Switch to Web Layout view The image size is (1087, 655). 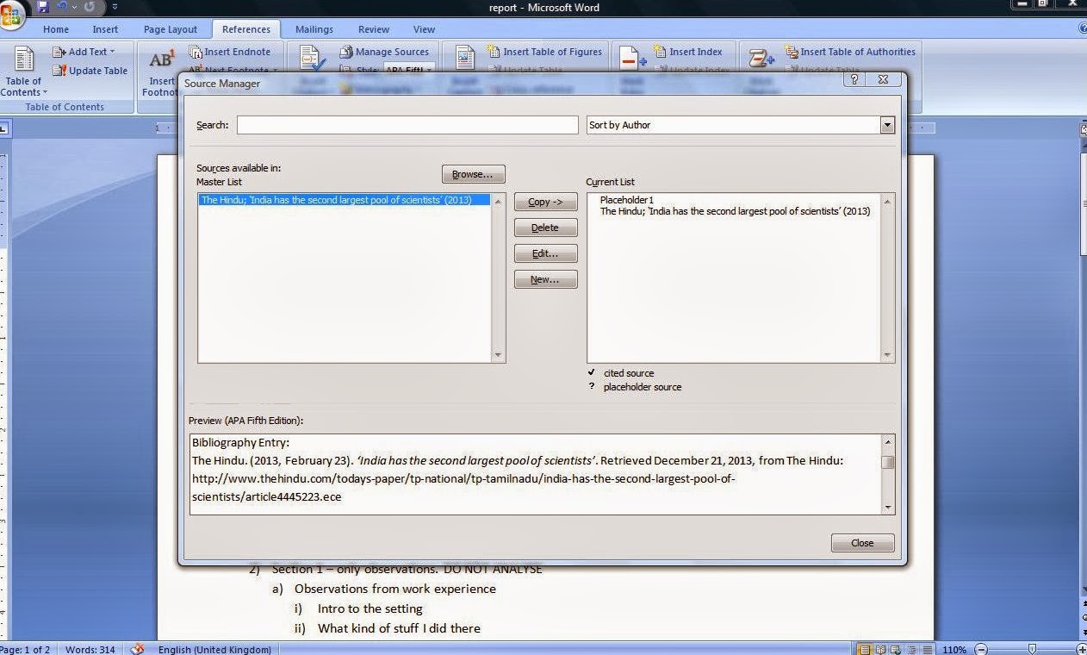coord(894,648)
